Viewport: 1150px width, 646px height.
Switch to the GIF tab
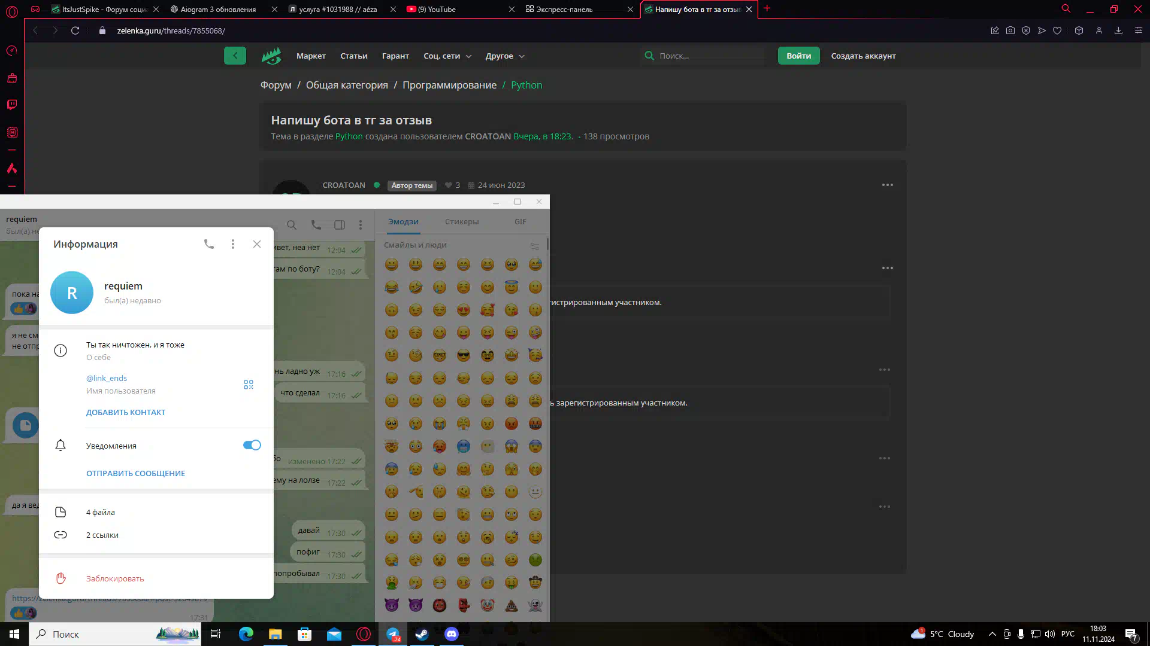pos(520,222)
